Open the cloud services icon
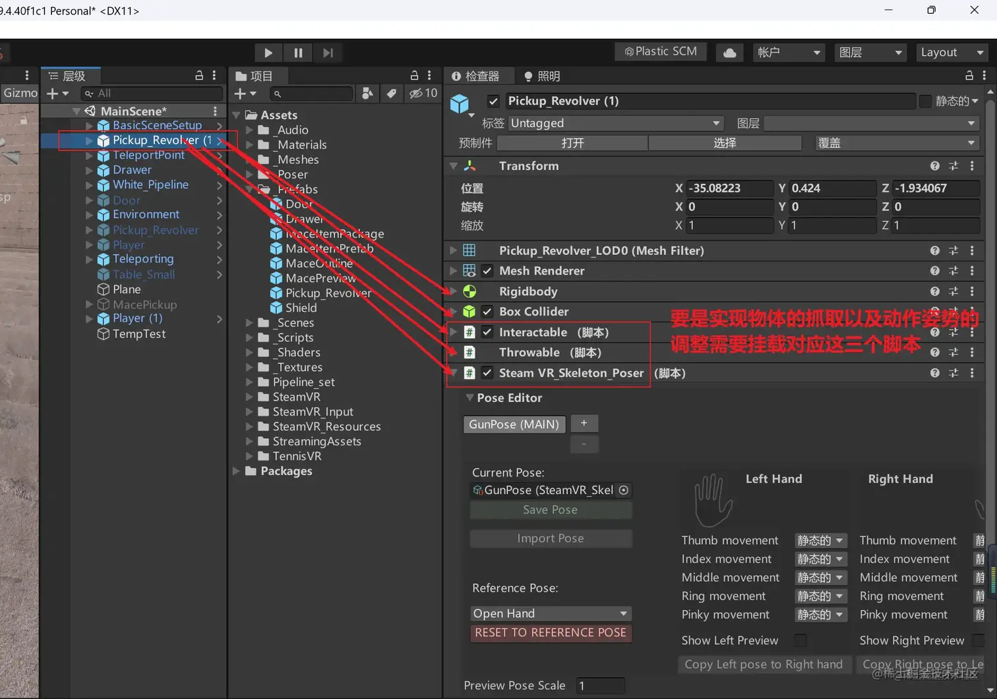 (730, 53)
